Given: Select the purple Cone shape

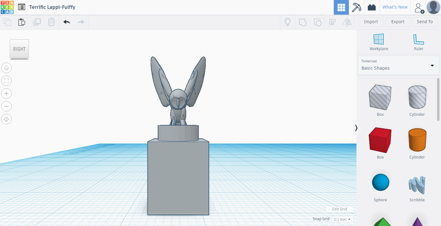Looking at the screenshot, I should [417, 222].
